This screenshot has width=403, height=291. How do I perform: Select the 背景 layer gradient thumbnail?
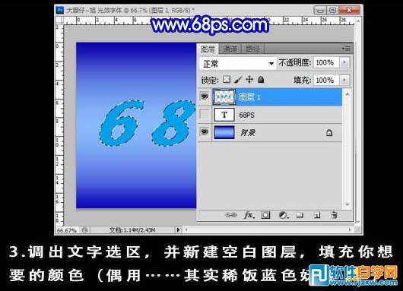click(x=224, y=132)
